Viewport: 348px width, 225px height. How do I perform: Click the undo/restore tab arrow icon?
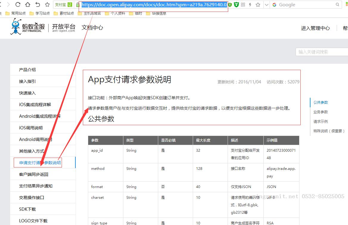38,4
